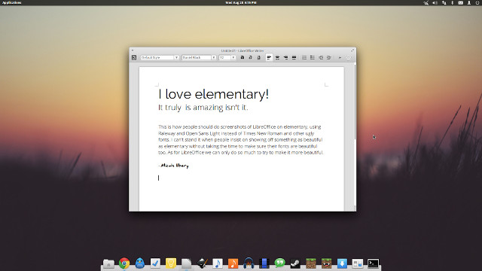Open the checkmark tasks app in dock
482x271 pixels.
point(155,263)
